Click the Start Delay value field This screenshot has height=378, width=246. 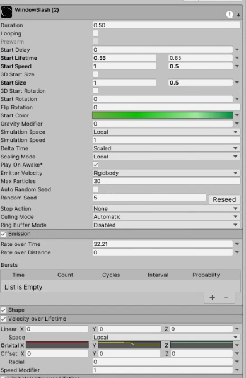[163, 50]
